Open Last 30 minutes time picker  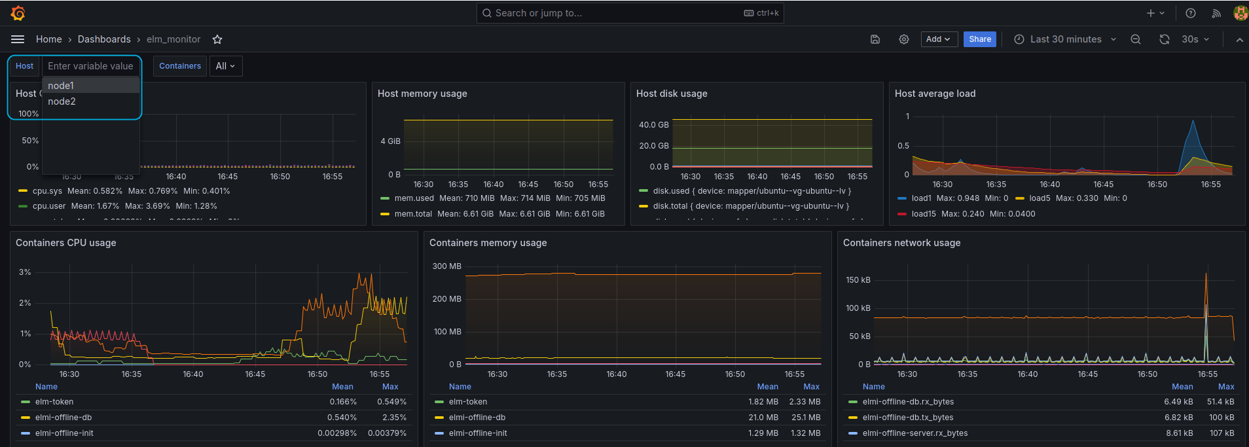(x=1065, y=39)
